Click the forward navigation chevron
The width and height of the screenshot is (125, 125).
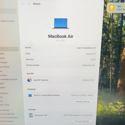click(29, 4)
